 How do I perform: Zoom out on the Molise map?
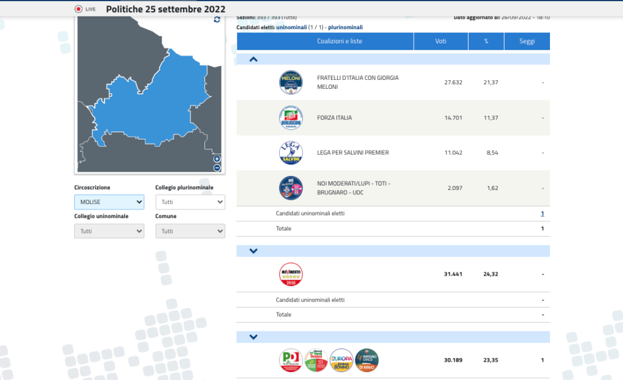click(x=217, y=167)
